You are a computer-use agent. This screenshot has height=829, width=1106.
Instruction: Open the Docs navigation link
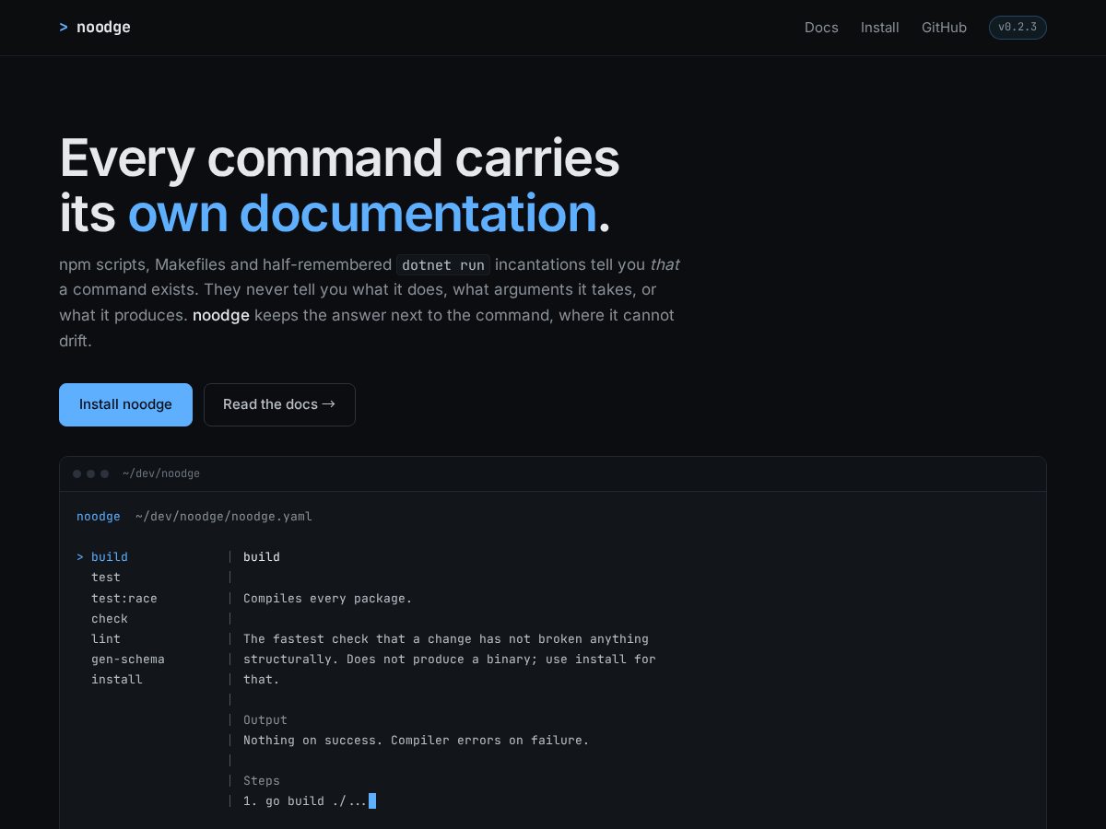click(x=821, y=28)
